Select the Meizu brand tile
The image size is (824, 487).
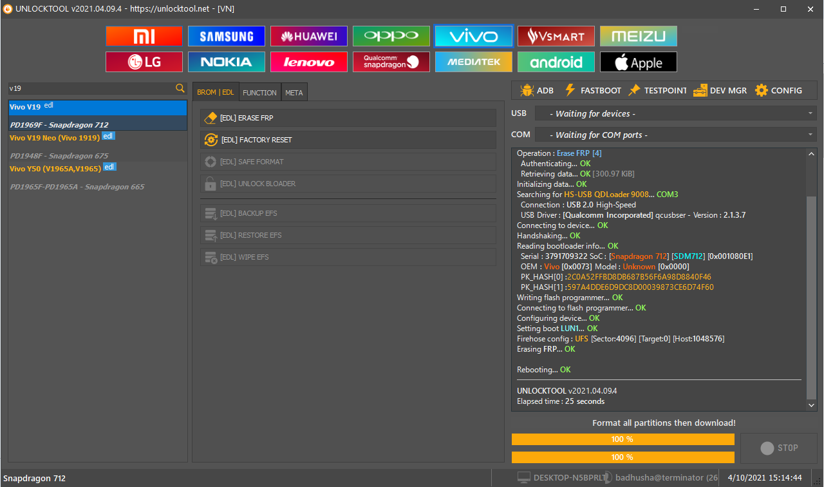639,36
